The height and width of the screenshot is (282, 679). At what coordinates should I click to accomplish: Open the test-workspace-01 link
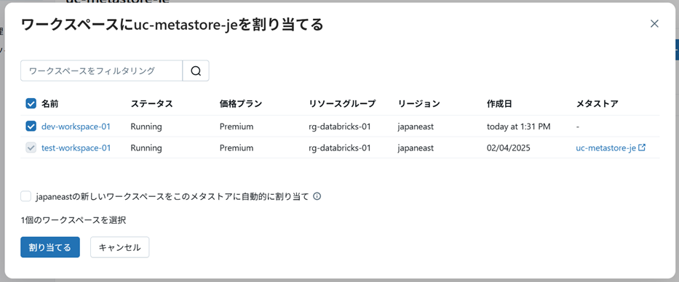click(76, 148)
